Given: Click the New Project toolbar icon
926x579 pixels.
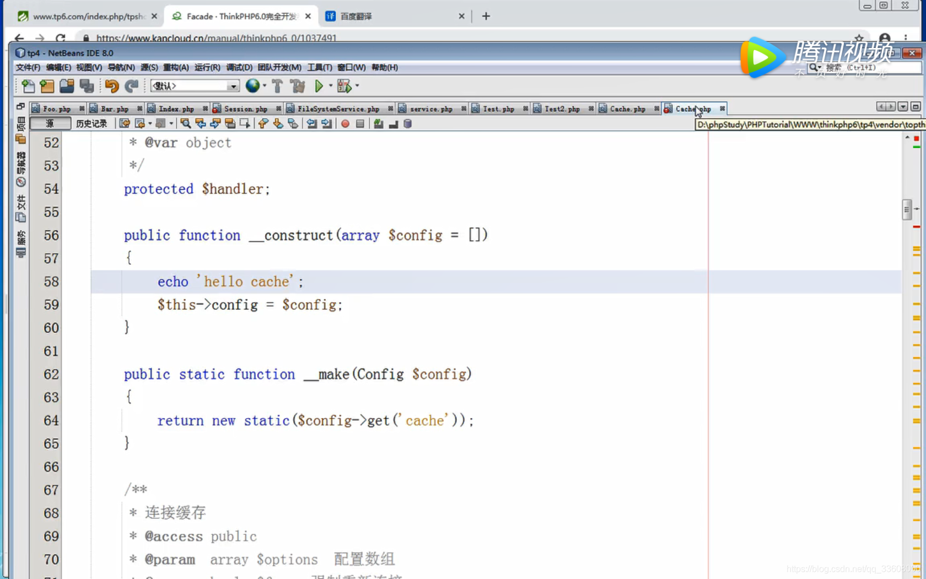Looking at the screenshot, I should pos(47,86).
